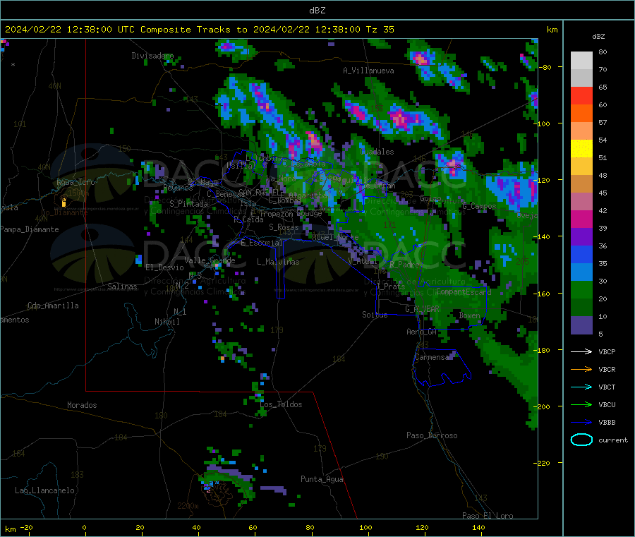This screenshot has height=537, width=635.
Task: Click the 'VBCP' legend label
Action: (x=607, y=352)
